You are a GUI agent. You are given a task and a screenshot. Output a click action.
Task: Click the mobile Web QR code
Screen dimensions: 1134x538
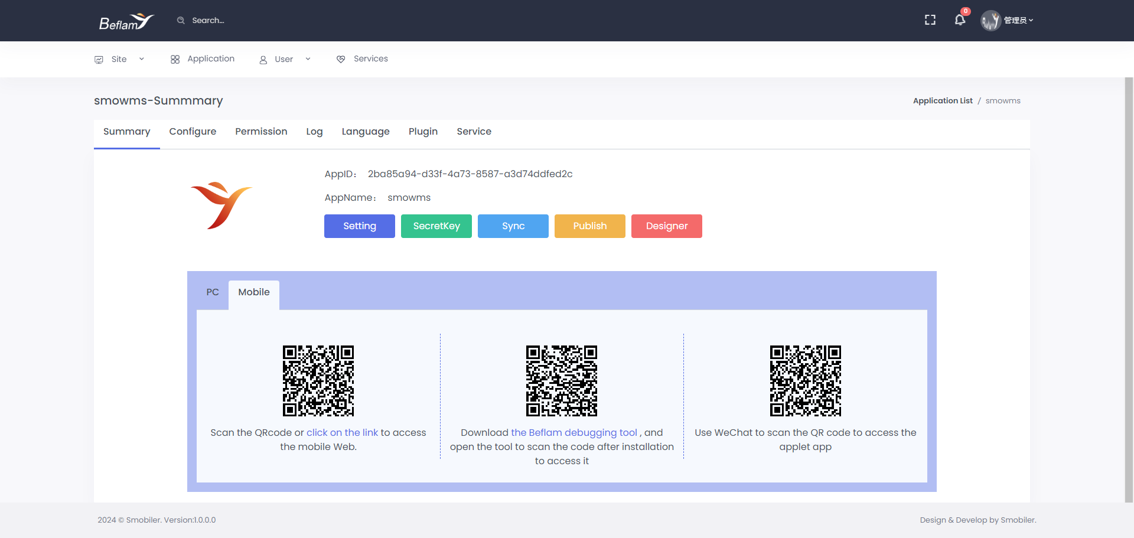coord(318,381)
